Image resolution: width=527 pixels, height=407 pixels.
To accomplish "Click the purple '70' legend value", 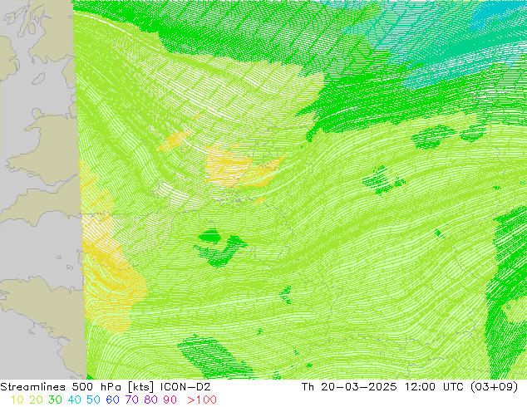I will coord(131,400).
